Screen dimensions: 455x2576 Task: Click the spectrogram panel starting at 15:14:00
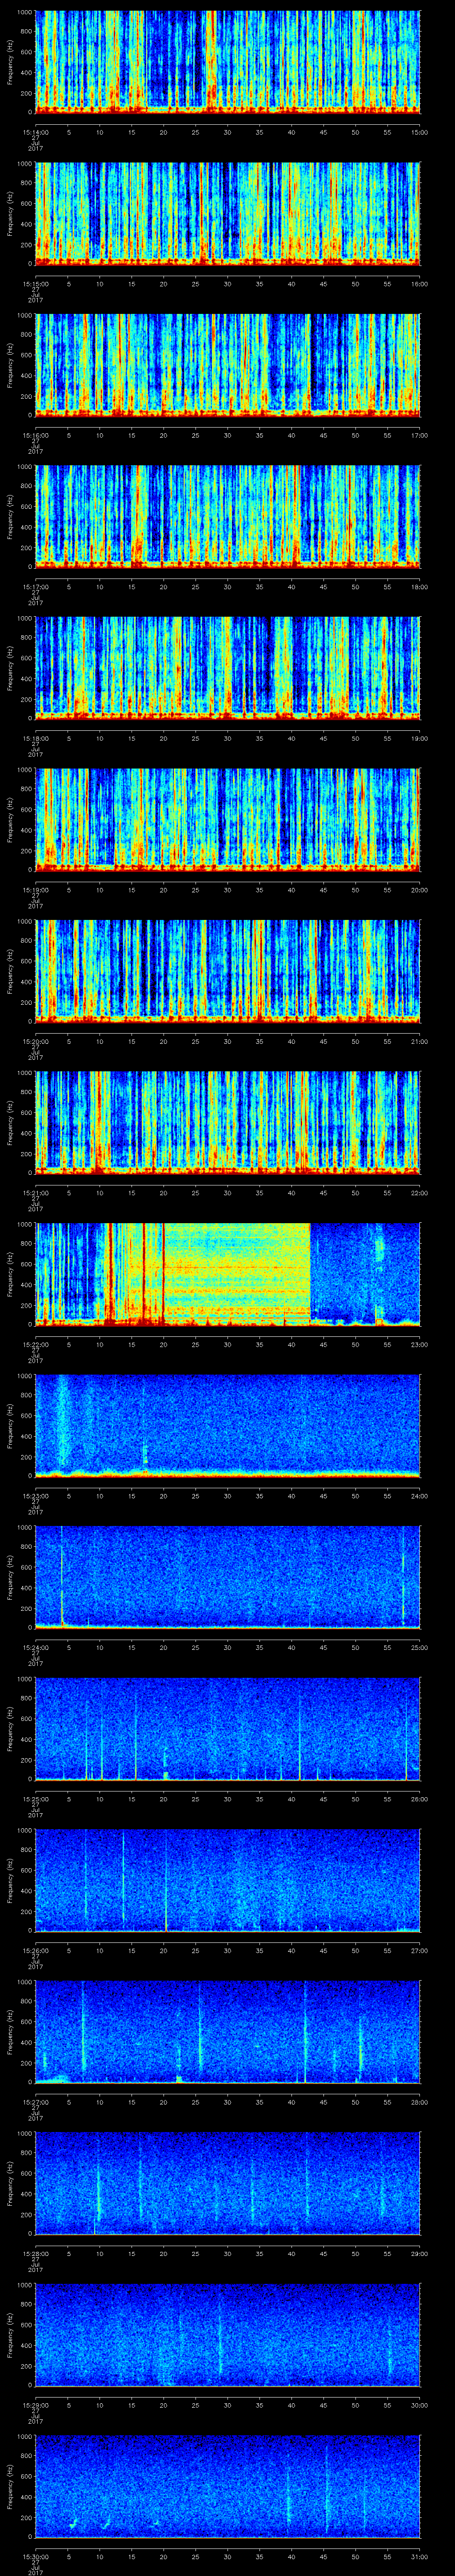tap(228, 62)
